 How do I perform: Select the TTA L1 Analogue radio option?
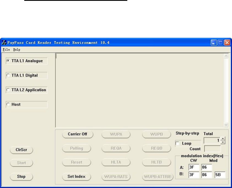tap(27, 61)
